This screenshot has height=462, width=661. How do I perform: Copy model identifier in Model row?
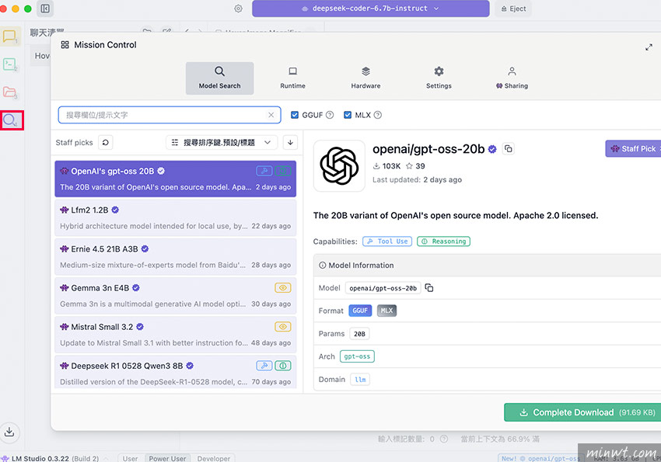429,288
